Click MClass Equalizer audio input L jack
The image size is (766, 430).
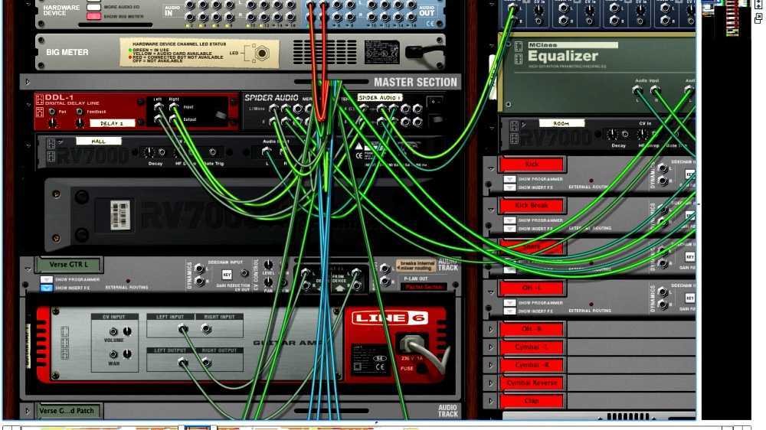pyautogui.click(x=637, y=90)
